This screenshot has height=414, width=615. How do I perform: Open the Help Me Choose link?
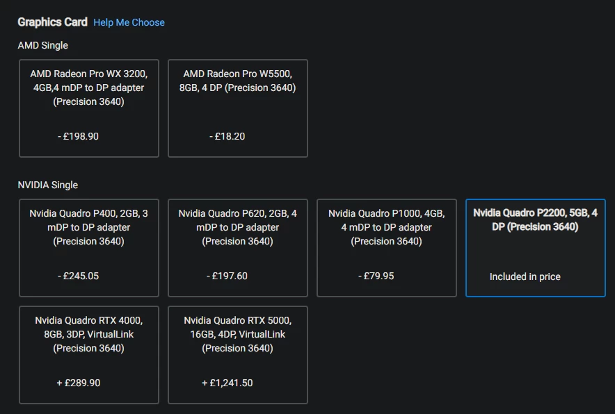click(x=129, y=23)
